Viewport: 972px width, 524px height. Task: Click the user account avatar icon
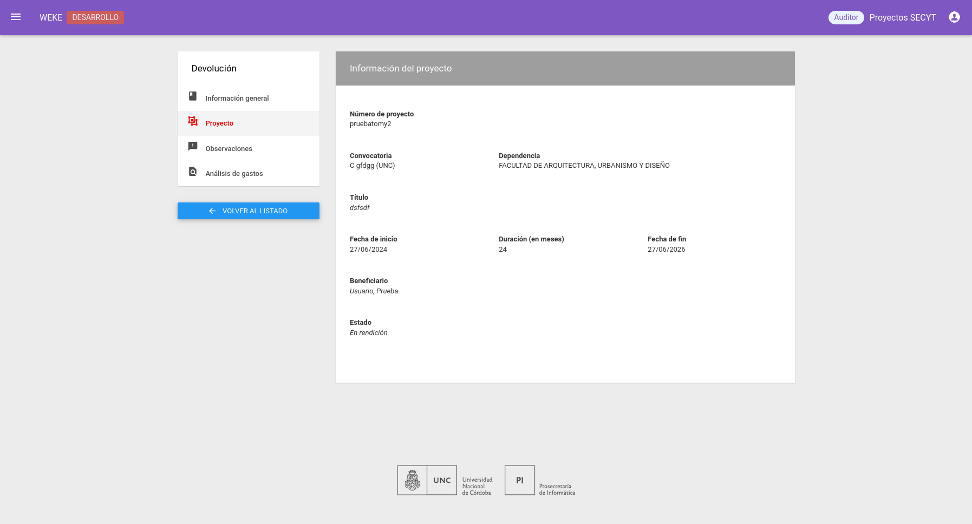[x=954, y=17]
